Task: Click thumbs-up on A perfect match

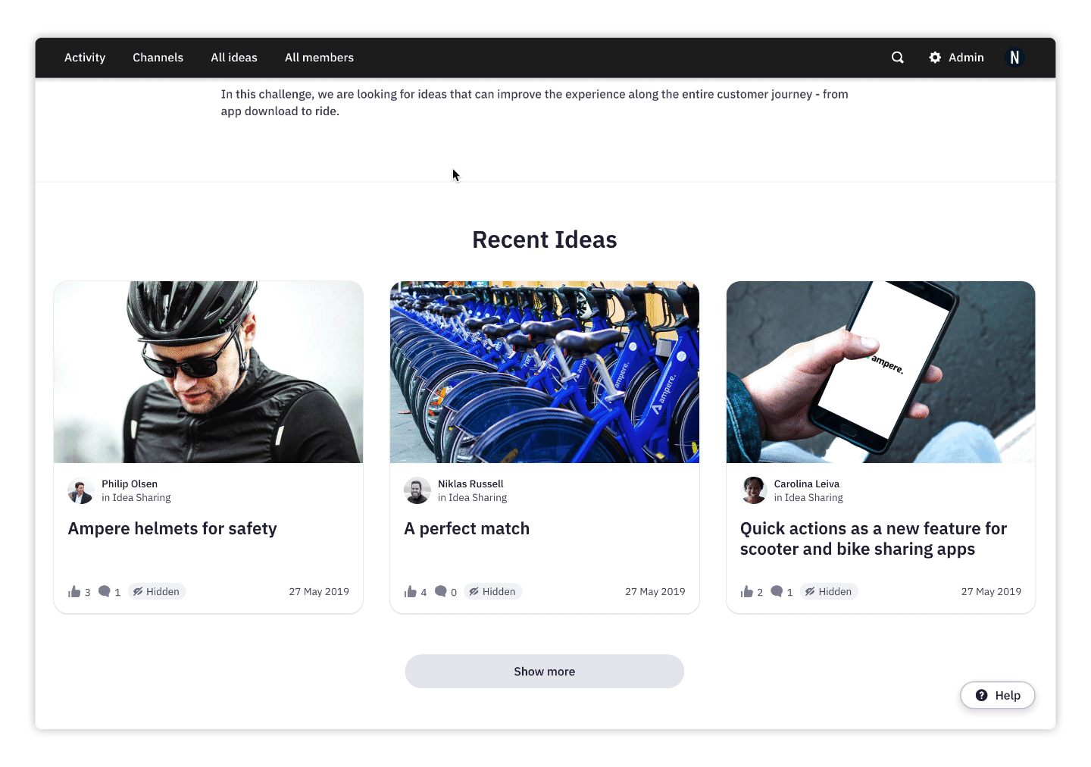Action: [x=411, y=592]
